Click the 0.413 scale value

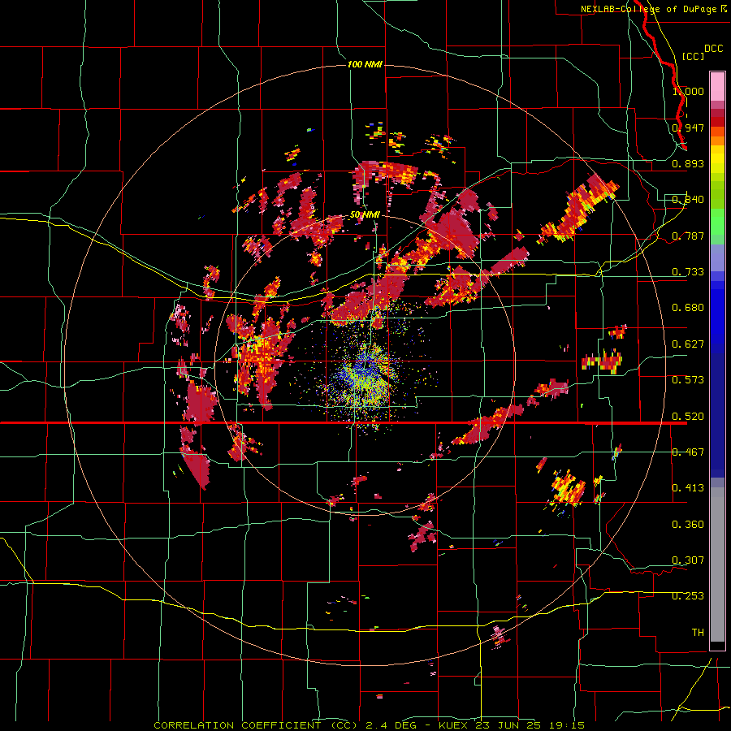688,488
